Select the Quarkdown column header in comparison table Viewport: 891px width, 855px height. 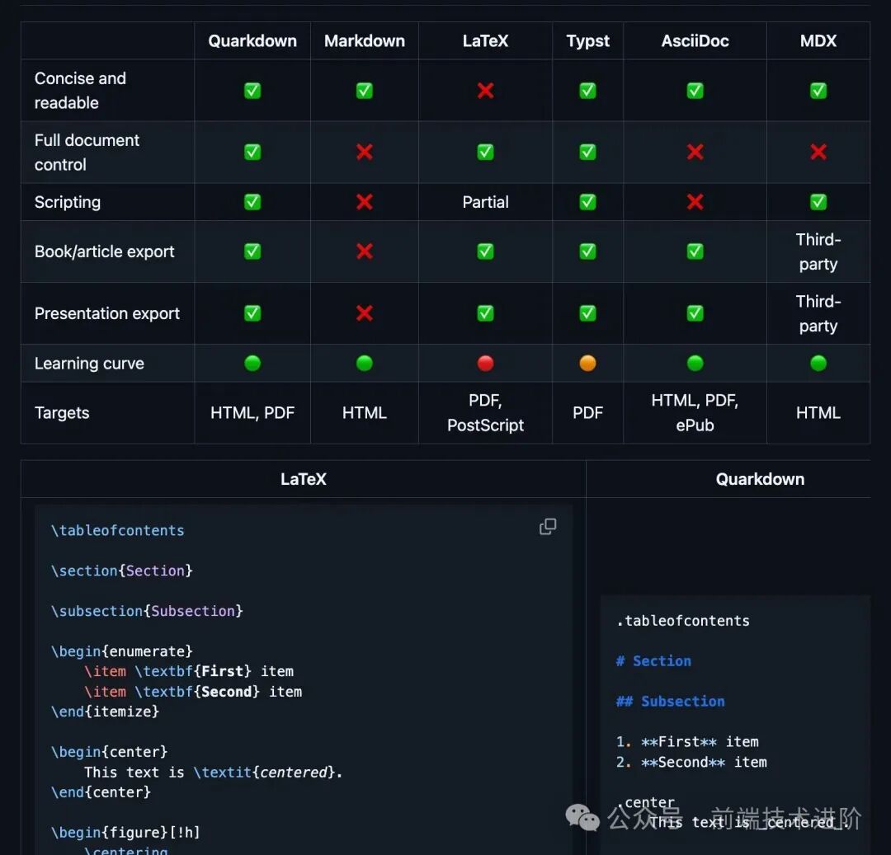[252, 41]
